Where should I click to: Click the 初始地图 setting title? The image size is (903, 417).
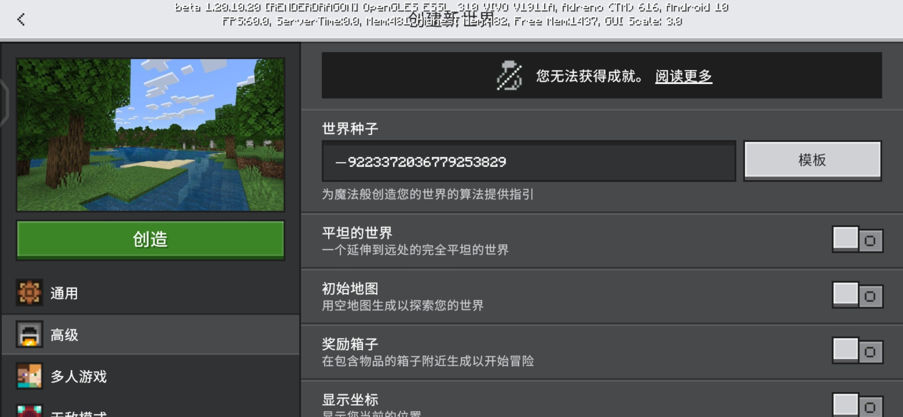tap(350, 288)
